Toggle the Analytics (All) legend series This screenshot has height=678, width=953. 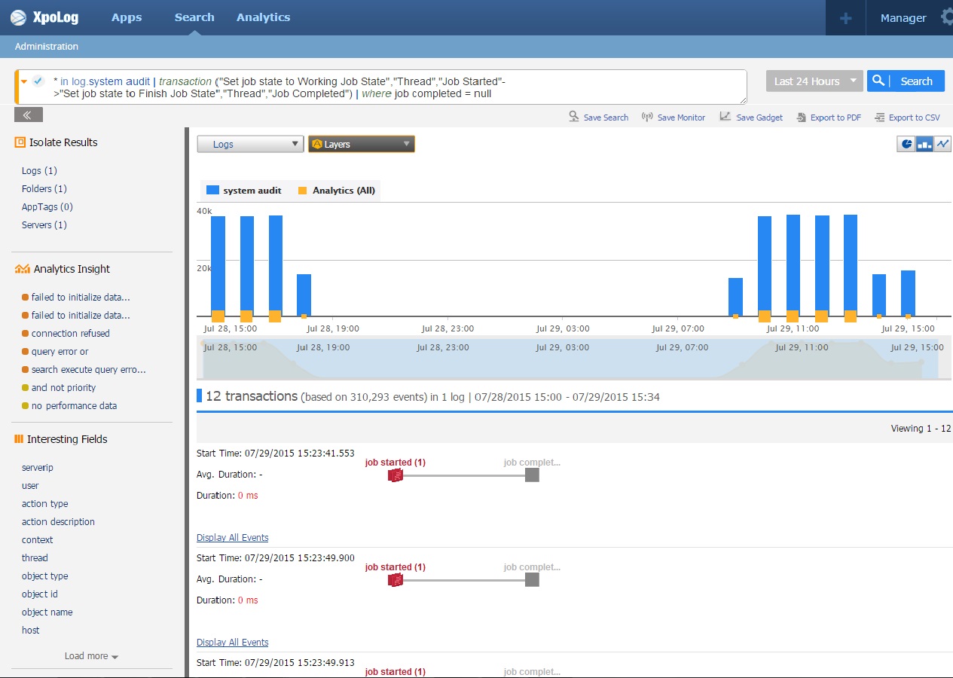coord(303,191)
